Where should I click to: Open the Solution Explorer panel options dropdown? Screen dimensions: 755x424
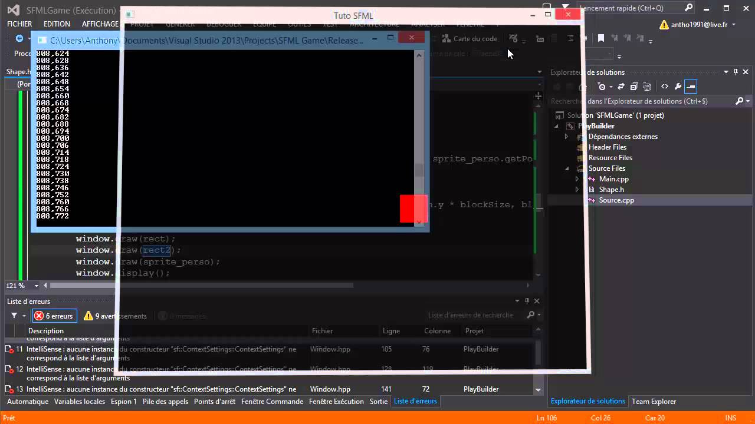click(727, 72)
